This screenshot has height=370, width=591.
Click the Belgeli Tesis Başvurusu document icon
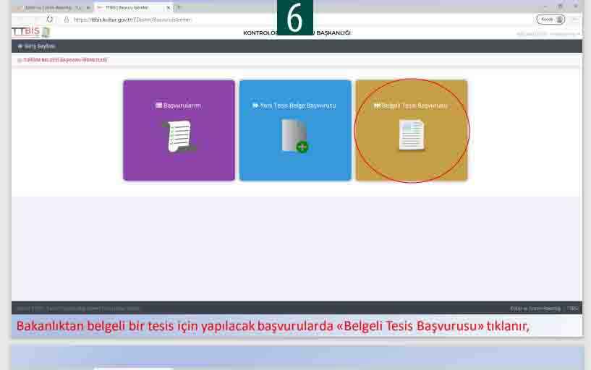click(411, 135)
